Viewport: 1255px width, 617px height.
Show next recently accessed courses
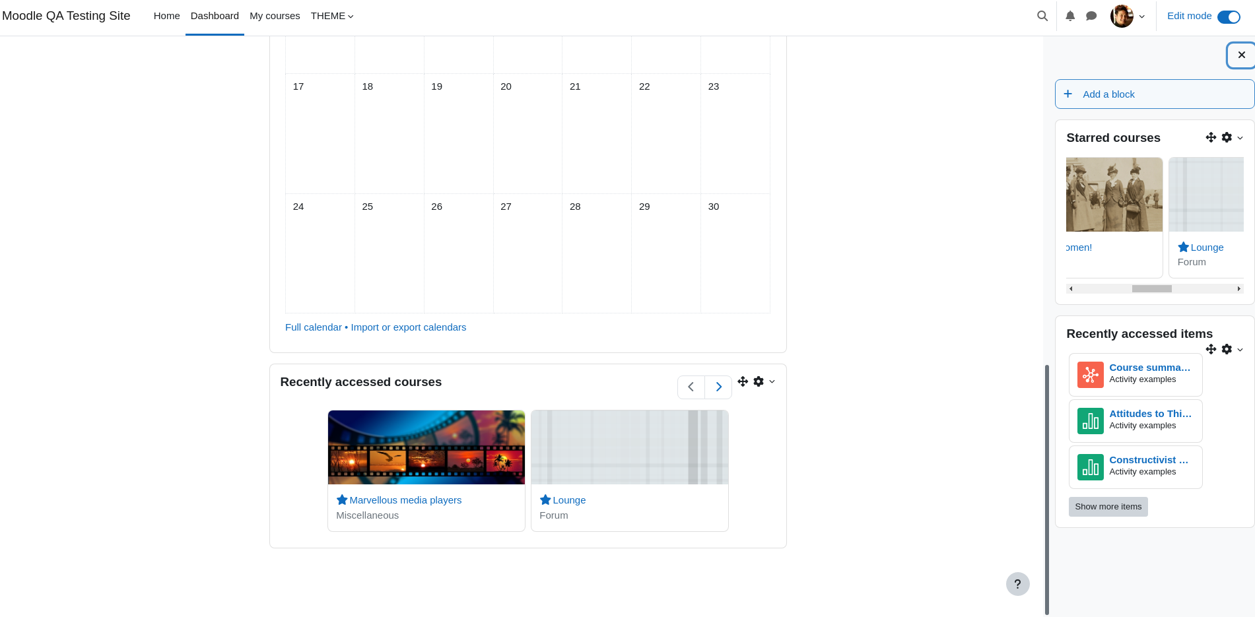[718, 387]
